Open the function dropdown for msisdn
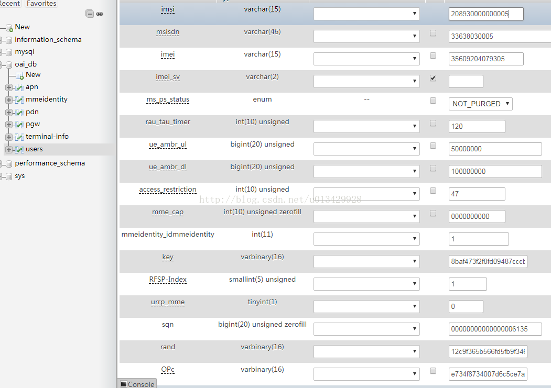This screenshot has width=551, height=388. [366, 36]
